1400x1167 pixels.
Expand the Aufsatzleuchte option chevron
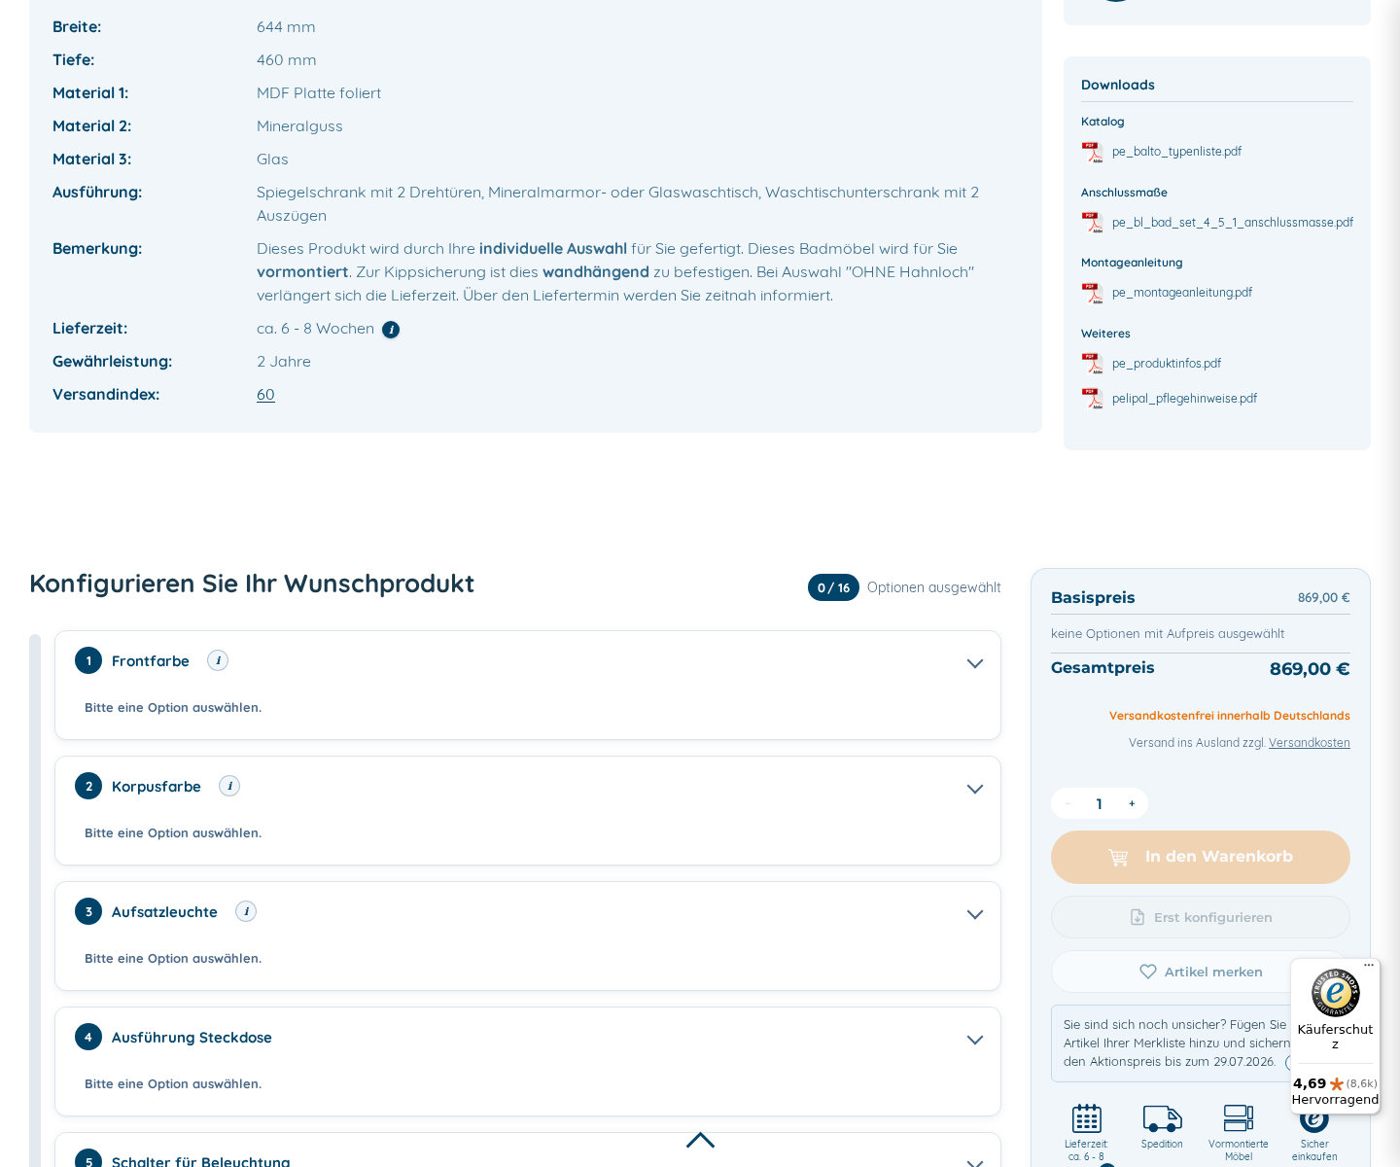tap(975, 914)
